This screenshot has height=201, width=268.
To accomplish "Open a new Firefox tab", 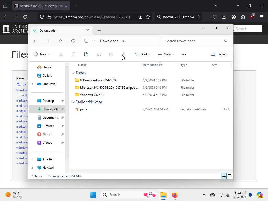I will (x=76, y=6).
